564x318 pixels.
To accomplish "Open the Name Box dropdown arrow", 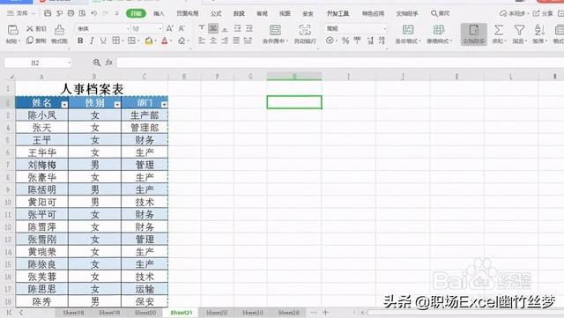I will [69, 63].
